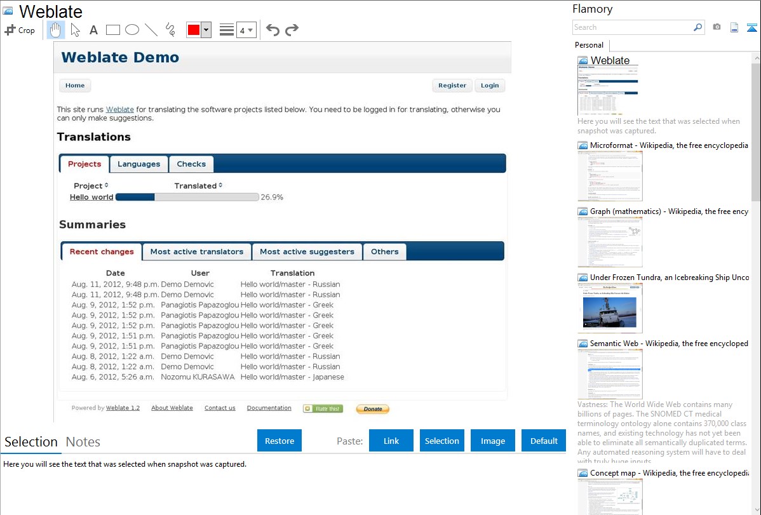The height and width of the screenshot is (515, 761).
Task: Click the Donate button in the page
Action: click(x=373, y=409)
